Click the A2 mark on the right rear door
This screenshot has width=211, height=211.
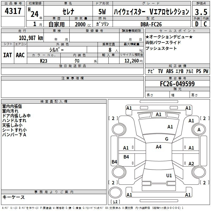click(191, 164)
